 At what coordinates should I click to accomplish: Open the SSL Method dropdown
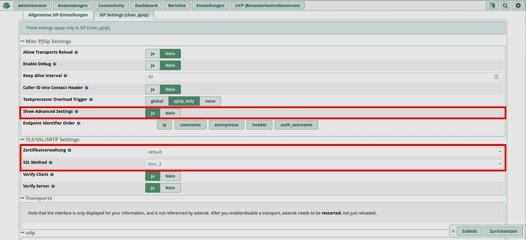click(x=324, y=164)
